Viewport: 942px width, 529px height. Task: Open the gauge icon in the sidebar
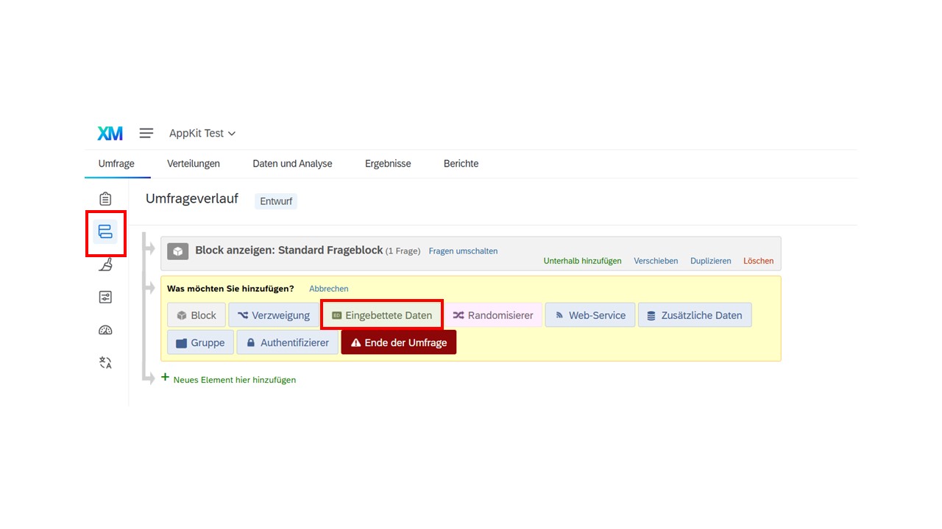105,330
